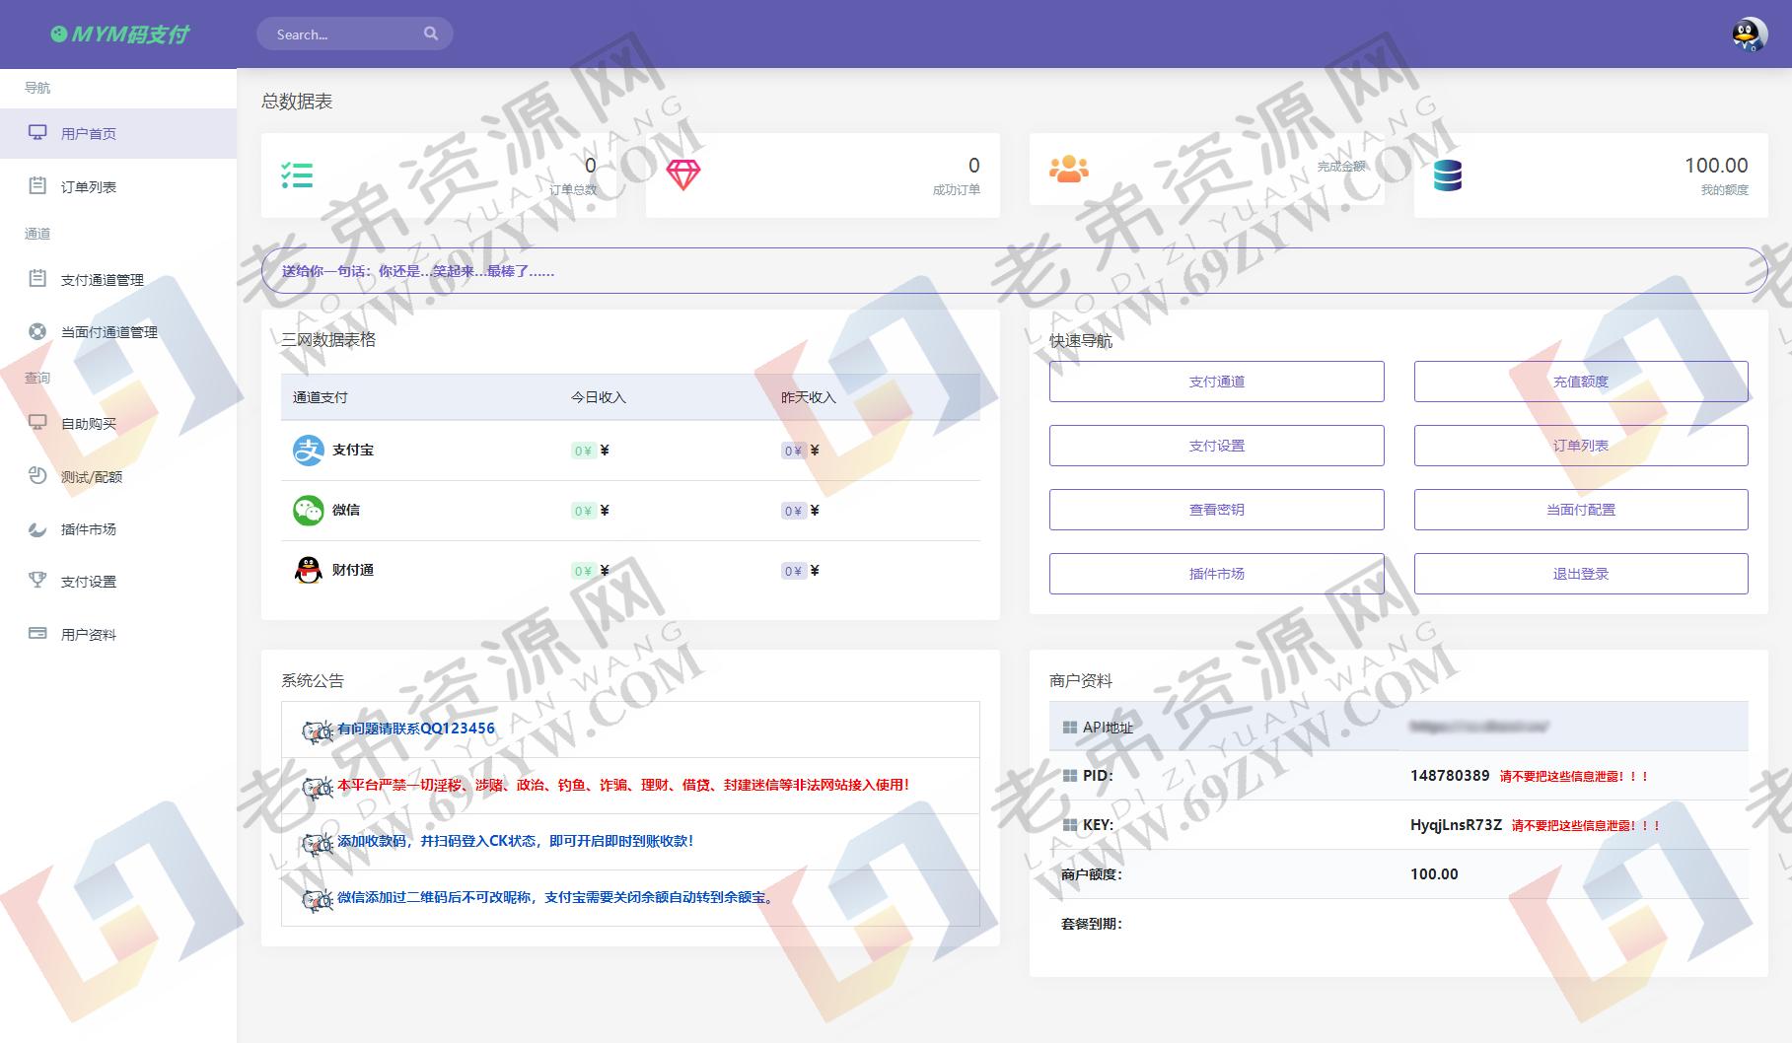
Task: Select 测试/配额 in the sidebar
Action: 118,476
